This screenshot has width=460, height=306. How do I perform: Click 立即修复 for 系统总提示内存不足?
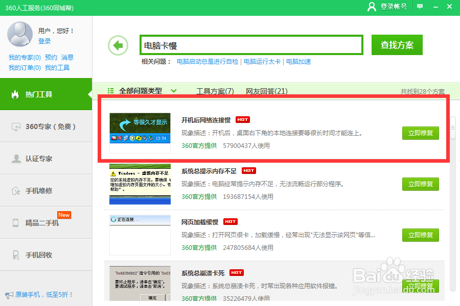421,184
